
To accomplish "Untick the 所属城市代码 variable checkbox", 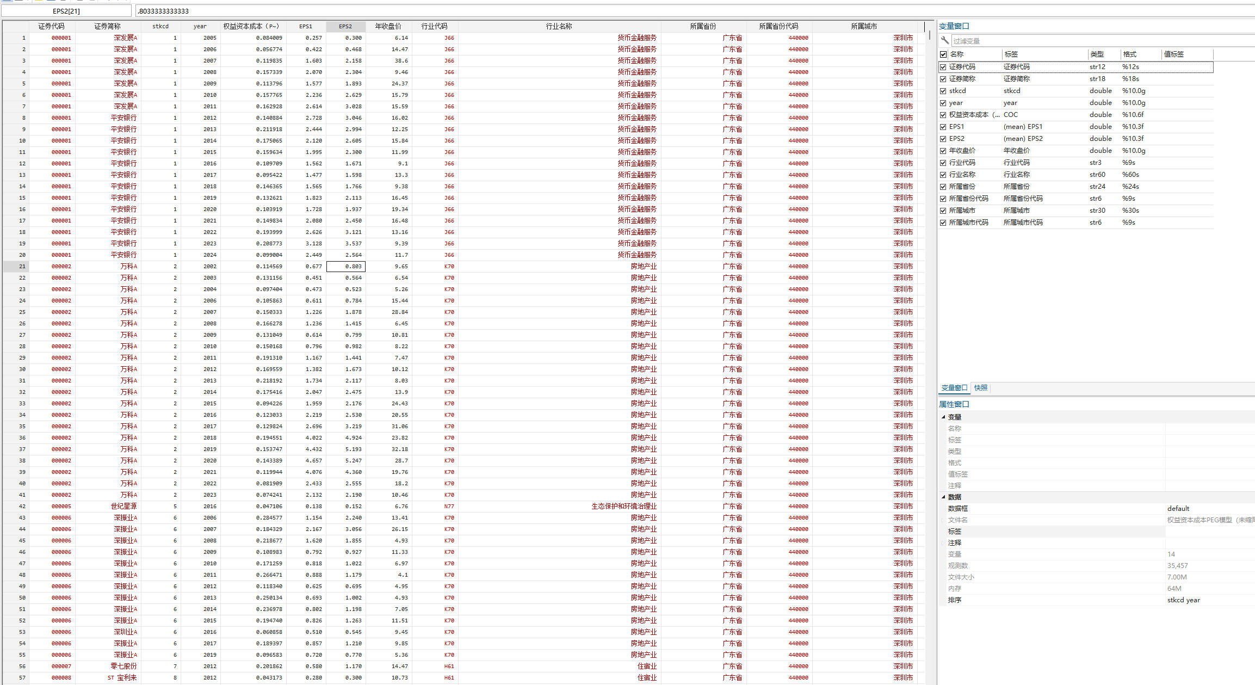I will pos(943,223).
